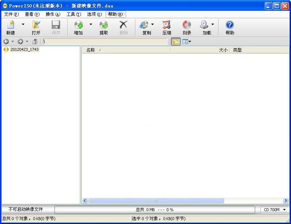Click the 总共 0 个对象 status bar text

[29, 219]
